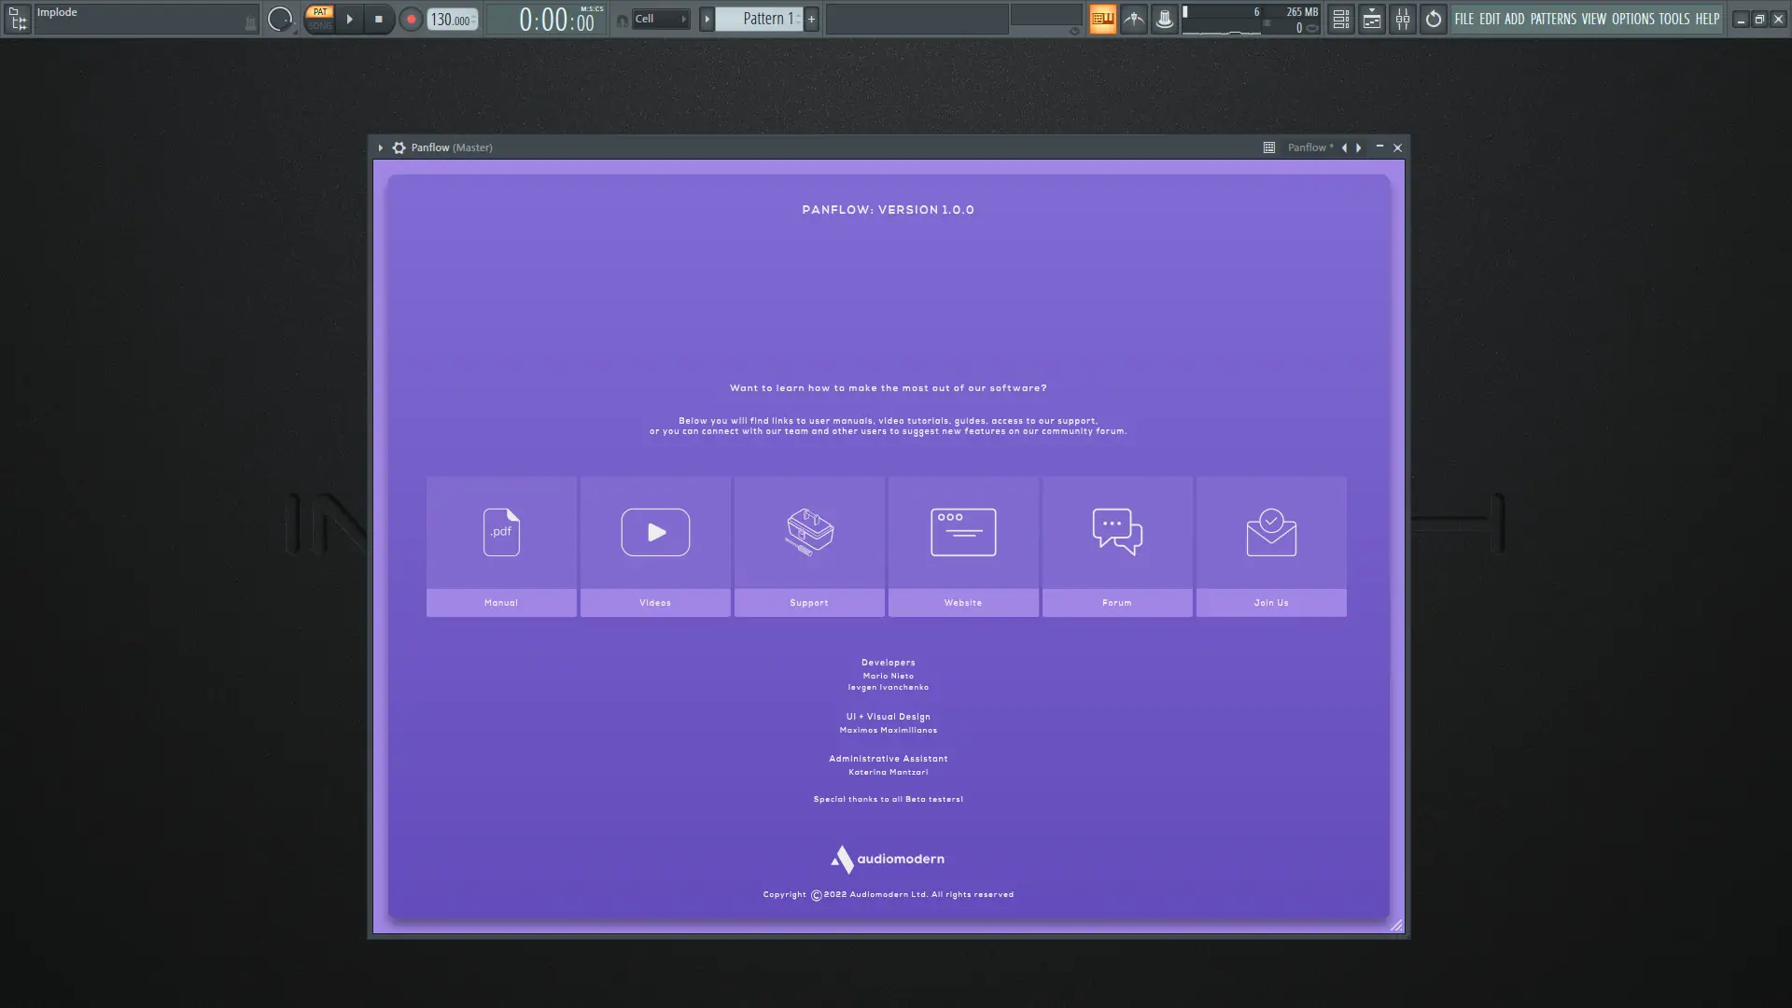Open the mixer from the toolbar
The height and width of the screenshot is (1008, 1792).
1403,19
